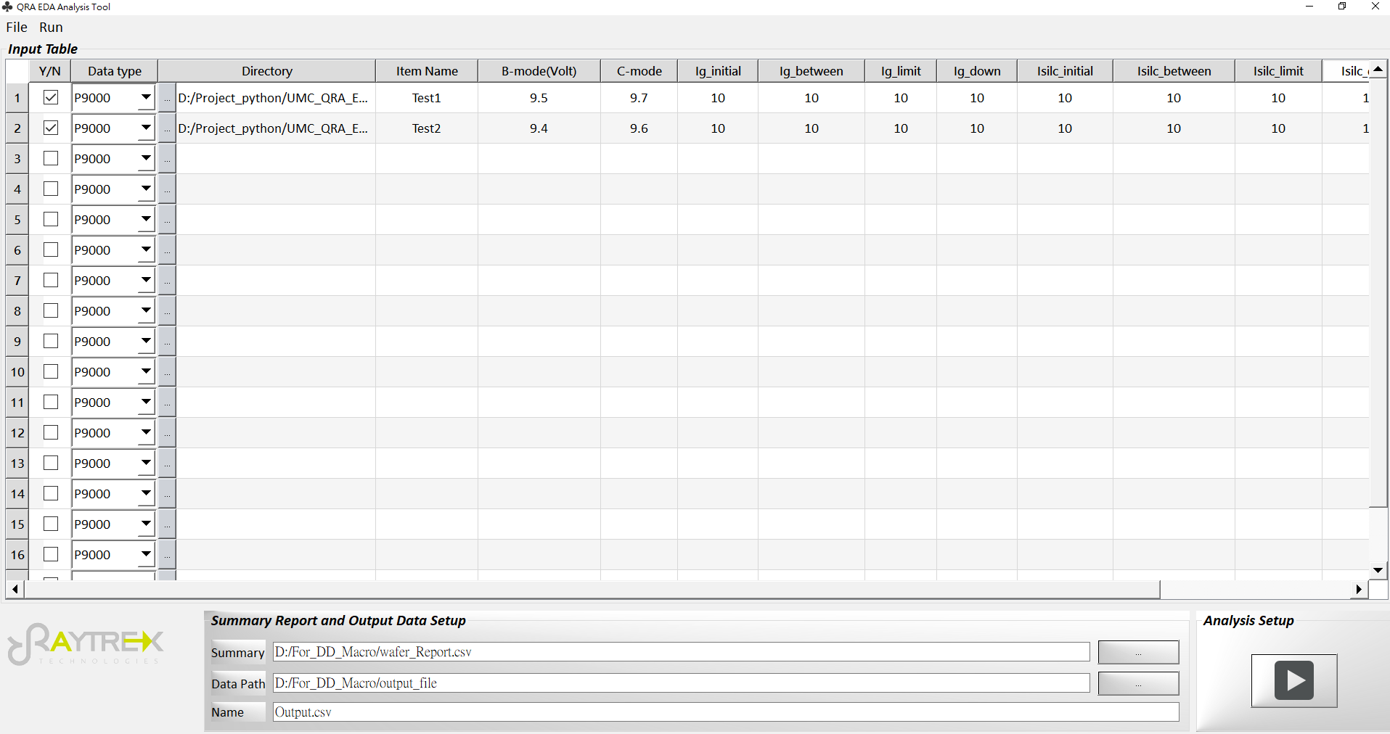Browse for the Data Path folder
The height and width of the screenshot is (734, 1390).
coord(1138,683)
